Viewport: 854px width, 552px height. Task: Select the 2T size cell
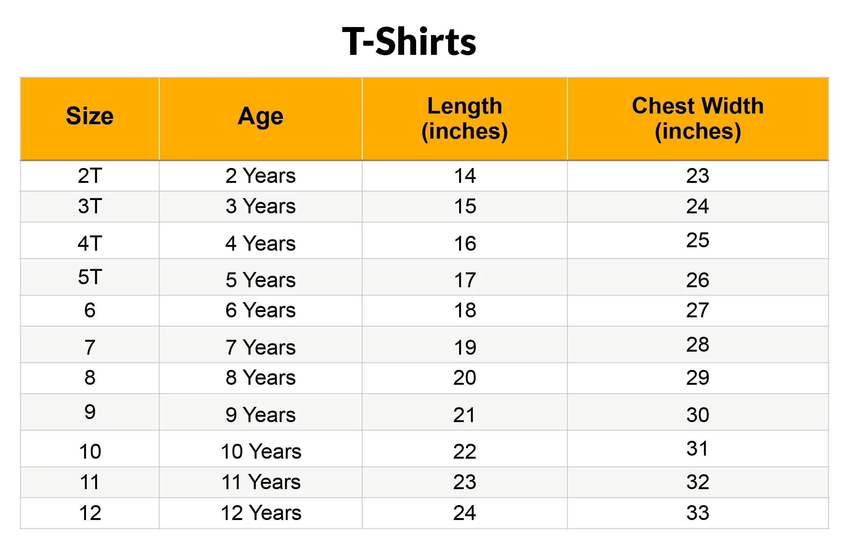[x=90, y=176]
